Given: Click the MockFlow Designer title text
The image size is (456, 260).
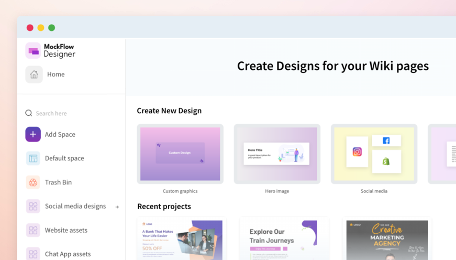Looking at the screenshot, I should click(60, 51).
